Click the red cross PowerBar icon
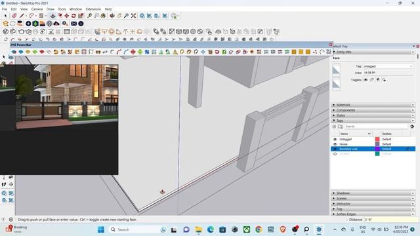This screenshot has height=236, width=420. coord(133,52)
